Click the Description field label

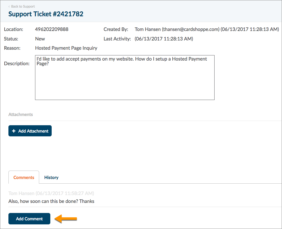(x=17, y=64)
